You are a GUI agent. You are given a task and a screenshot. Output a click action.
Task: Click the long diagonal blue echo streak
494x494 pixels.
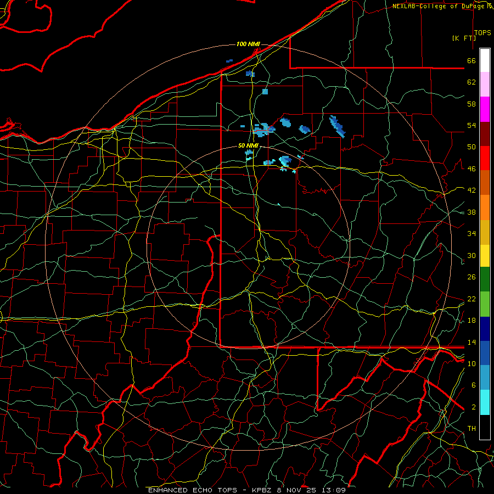pos(337,127)
